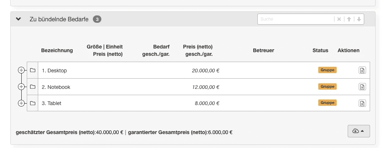Jump to previous search result arrow
The image size is (391, 148).
click(349, 19)
